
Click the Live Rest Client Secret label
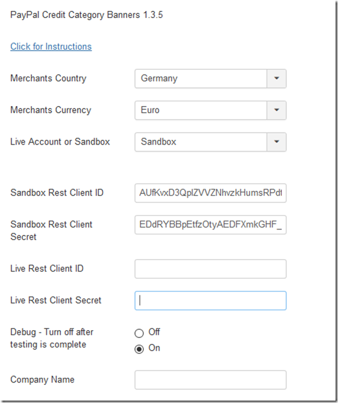point(56,300)
